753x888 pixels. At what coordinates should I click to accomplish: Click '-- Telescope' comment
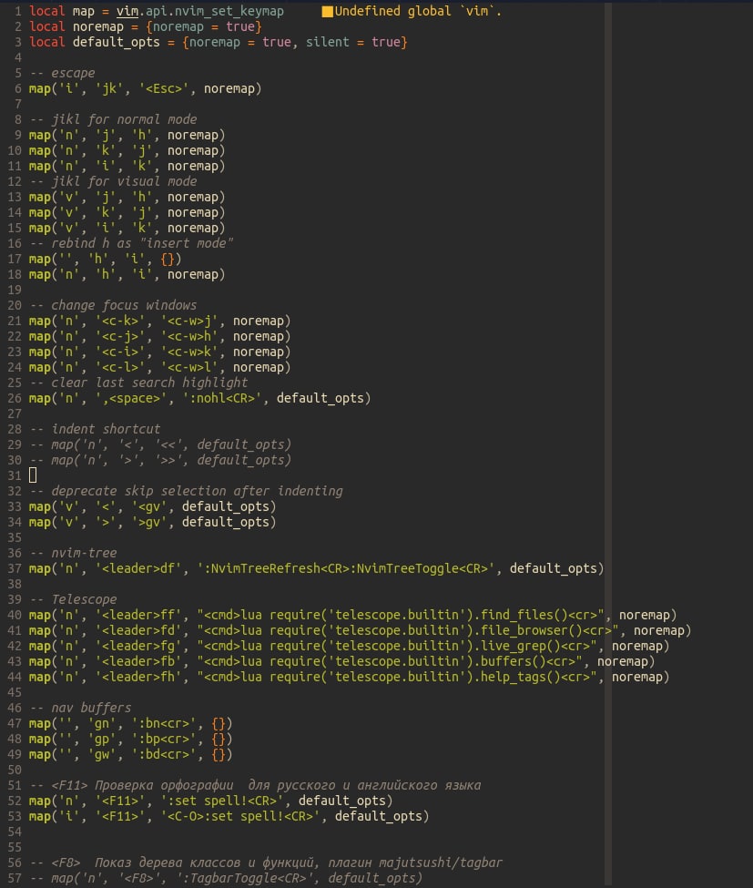[x=73, y=599]
